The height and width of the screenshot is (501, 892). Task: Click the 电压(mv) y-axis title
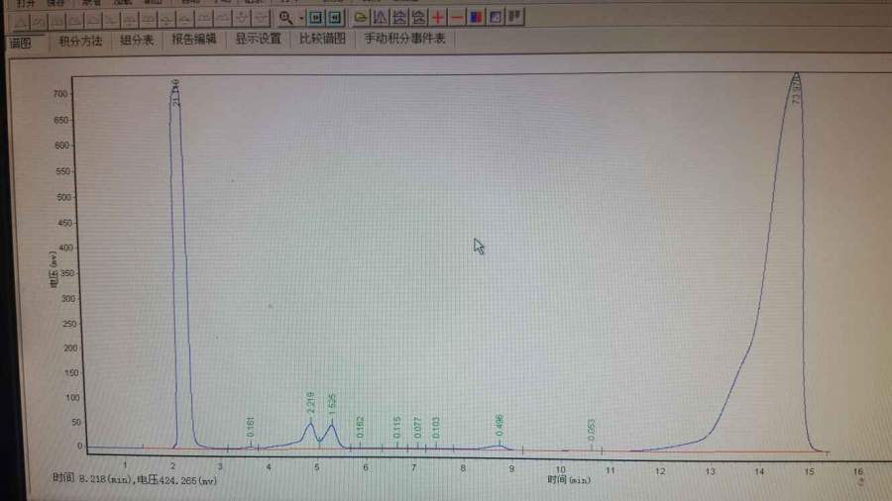pyautogui.click(x=54, y=269)
